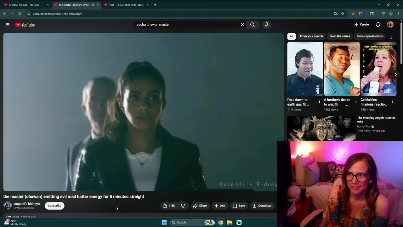Open the YouTube hamburger guide menu
Screen dimensions: 403x227
pyautogui.click(x=8, y=25)
